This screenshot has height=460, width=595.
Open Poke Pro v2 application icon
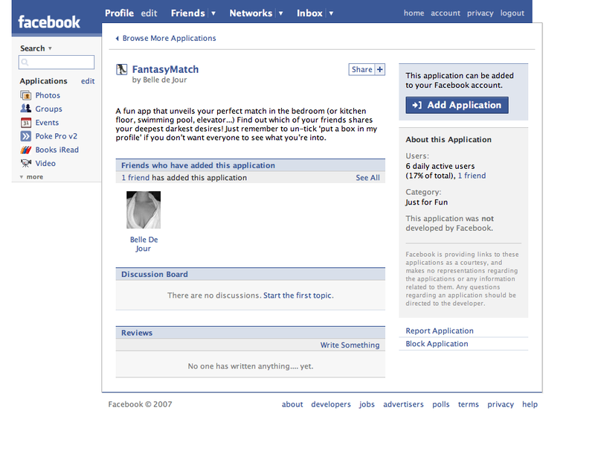pos(26,136)
